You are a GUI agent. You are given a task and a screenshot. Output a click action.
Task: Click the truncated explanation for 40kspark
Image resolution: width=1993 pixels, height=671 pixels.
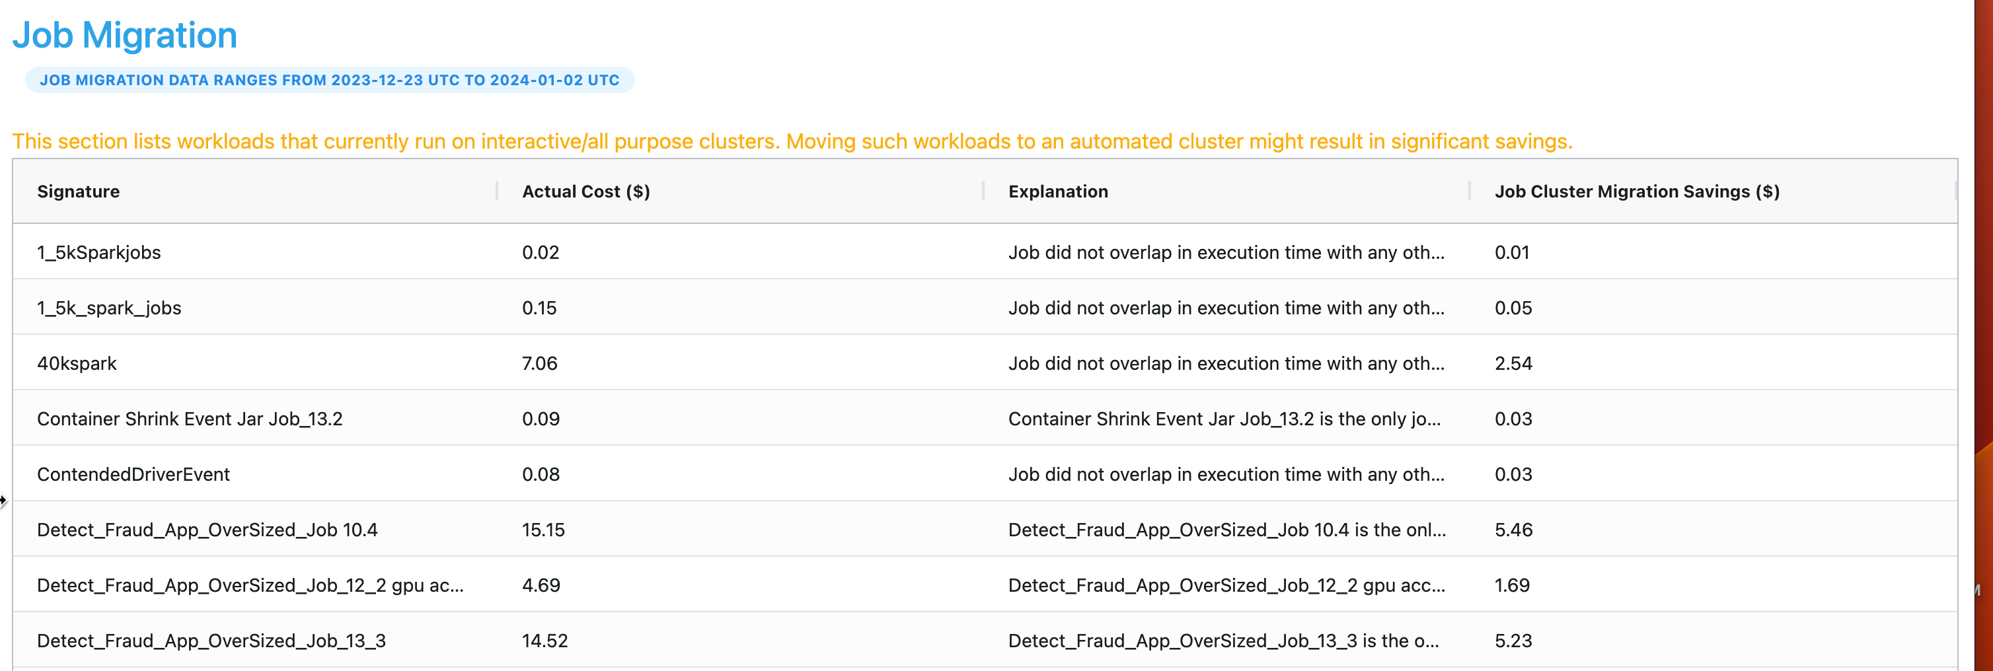(1226, 364)
